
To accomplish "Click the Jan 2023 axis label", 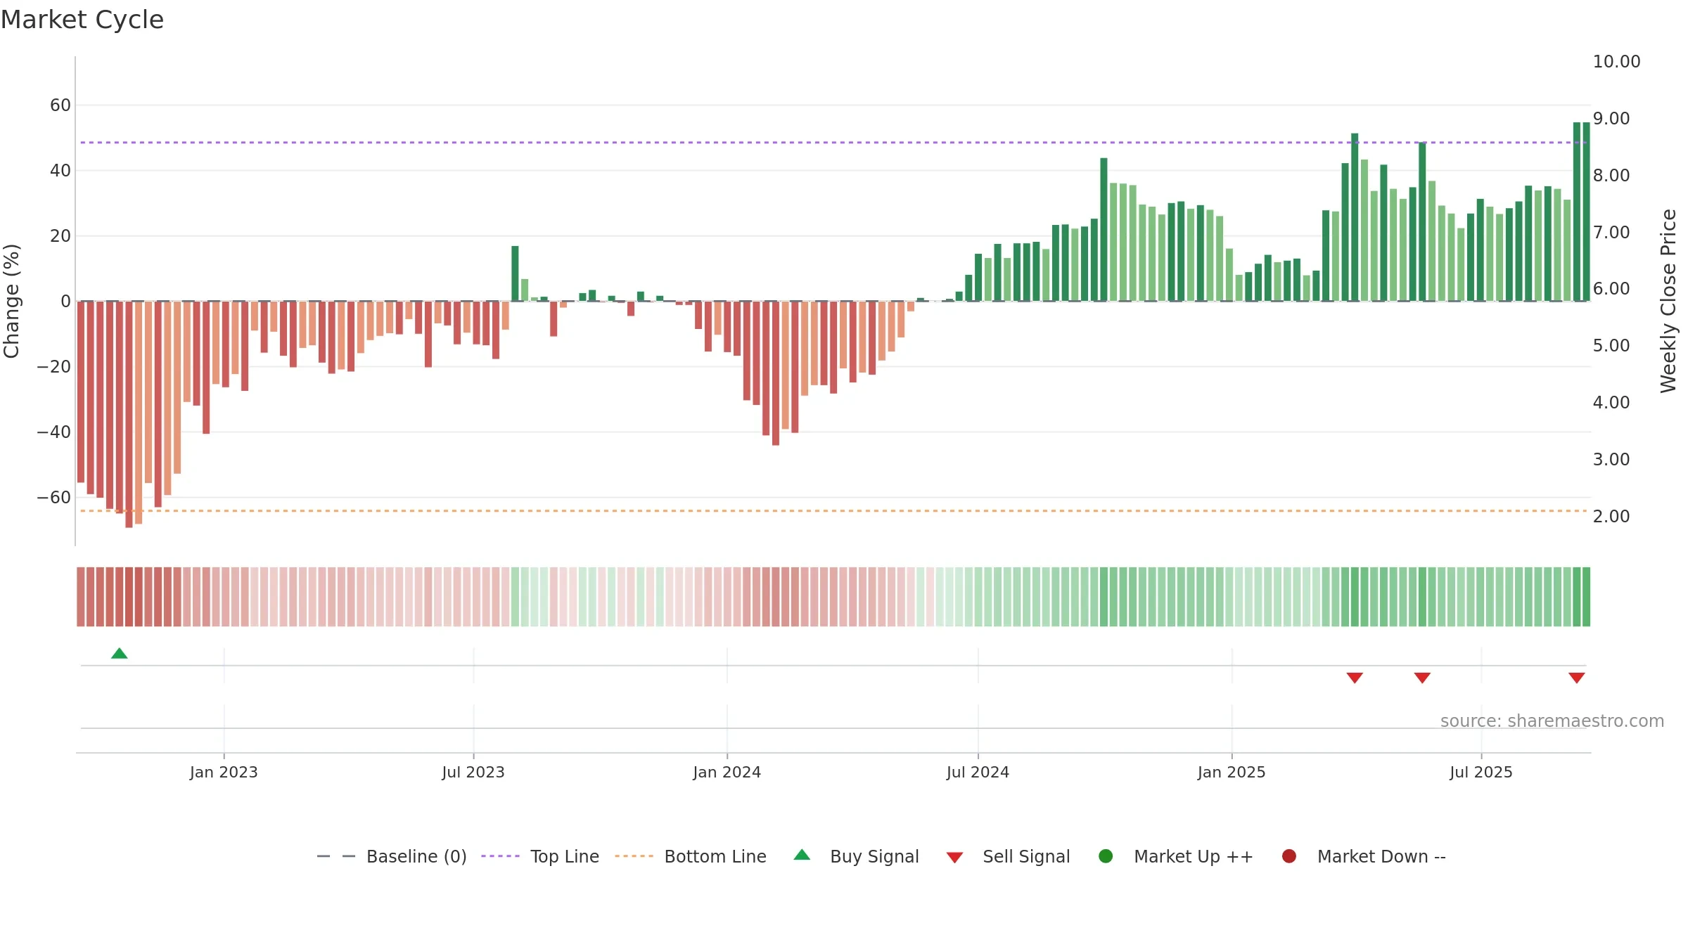I will click(224, 772).
